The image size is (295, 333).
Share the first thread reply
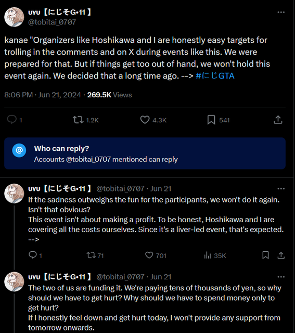[x=281, y=255]
